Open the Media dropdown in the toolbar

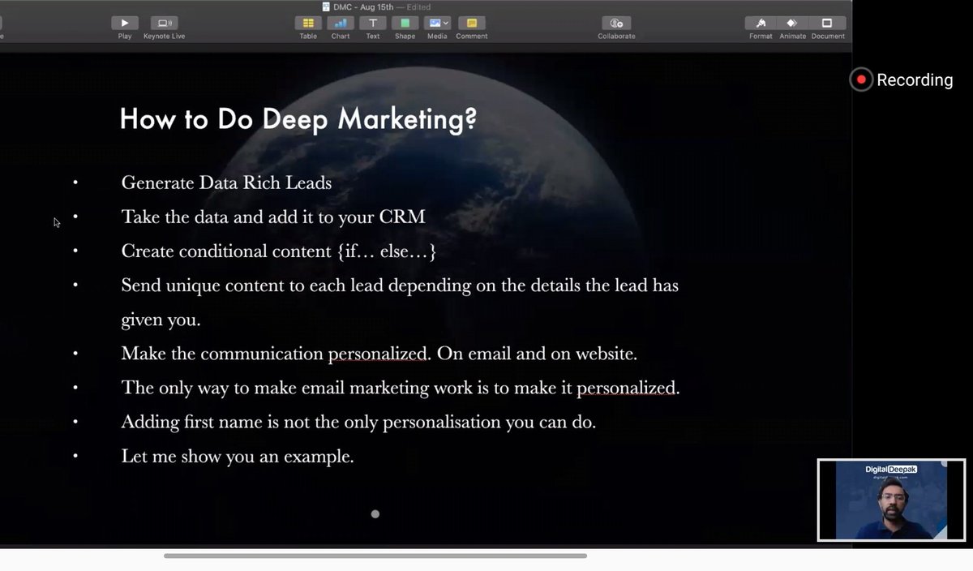[437, 24]
